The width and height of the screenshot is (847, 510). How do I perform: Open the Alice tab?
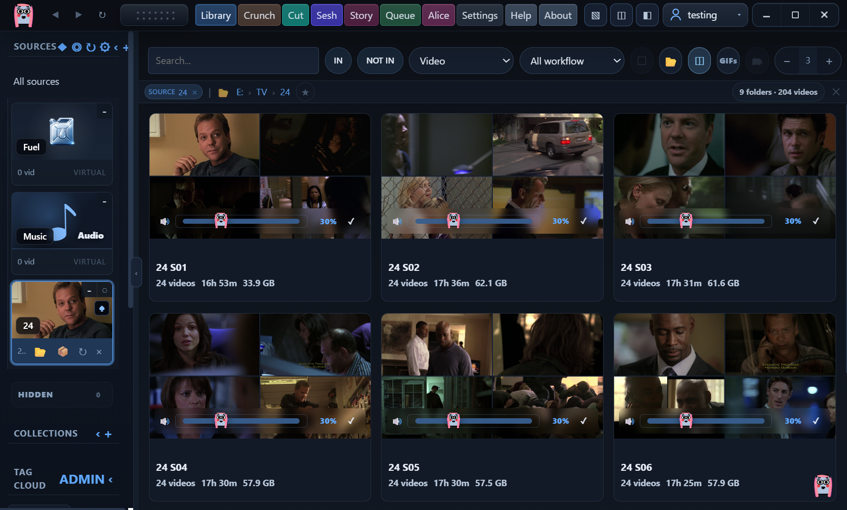tap(439, 15)
